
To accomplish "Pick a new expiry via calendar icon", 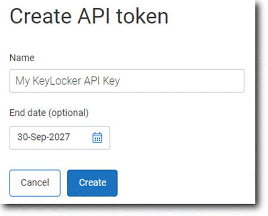I will pos(97,138).
